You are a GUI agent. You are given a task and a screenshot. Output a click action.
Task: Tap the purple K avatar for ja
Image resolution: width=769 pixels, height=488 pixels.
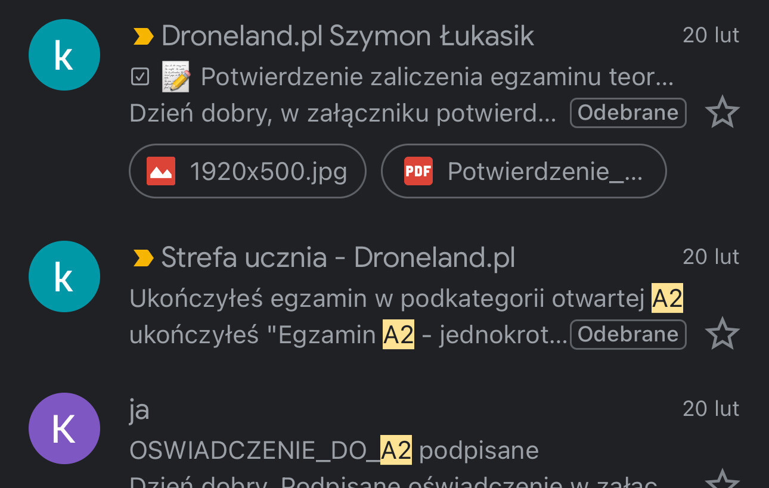point(64,428)
